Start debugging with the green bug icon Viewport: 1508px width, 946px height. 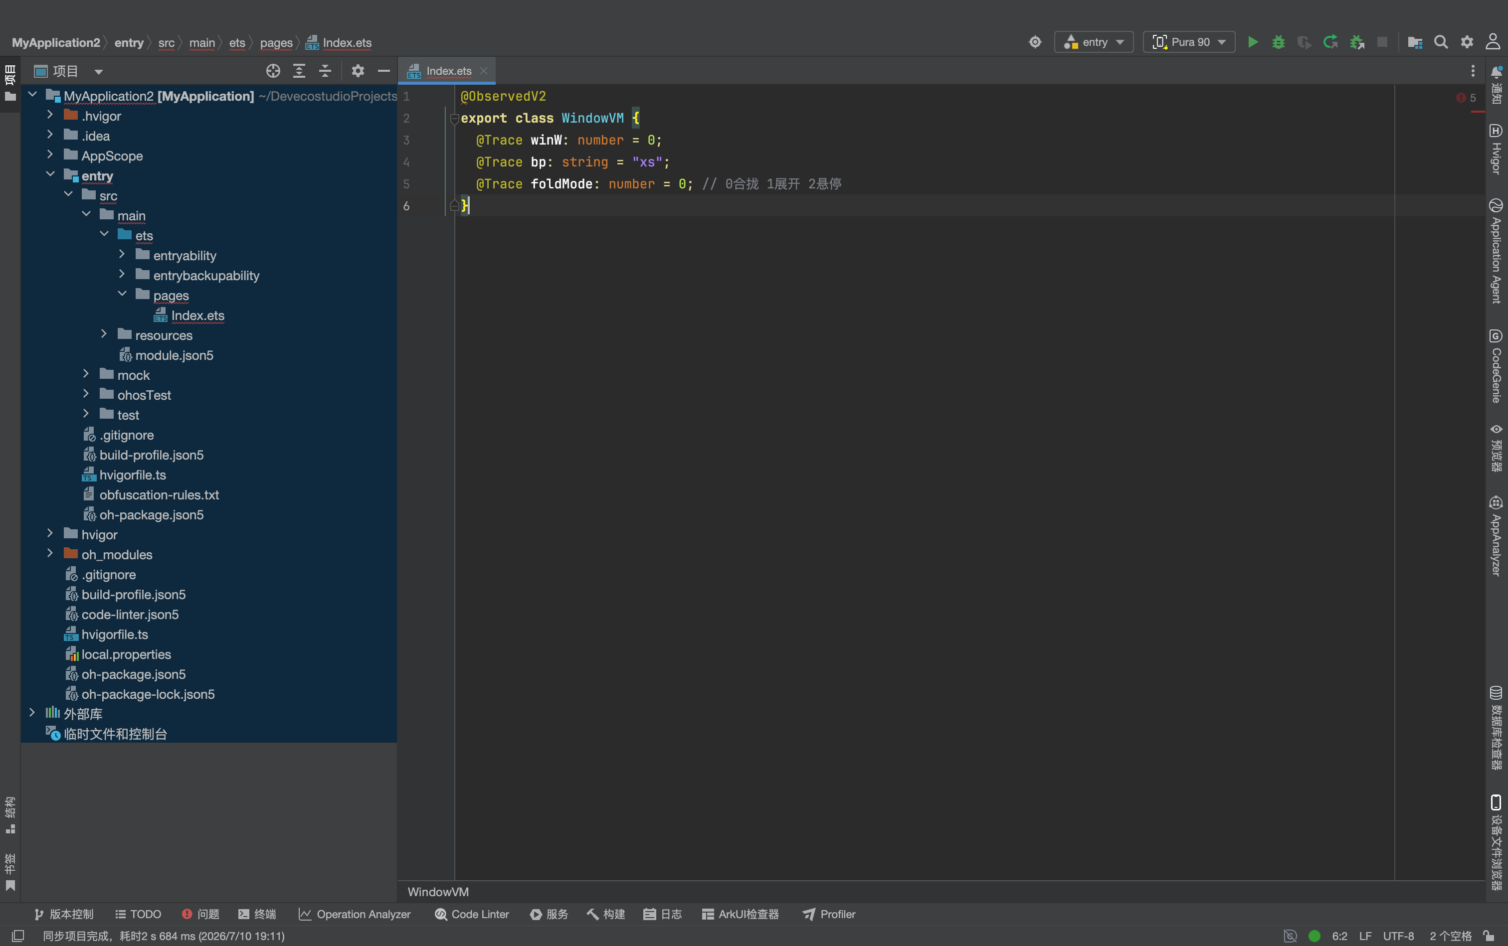pos(1278,42)
